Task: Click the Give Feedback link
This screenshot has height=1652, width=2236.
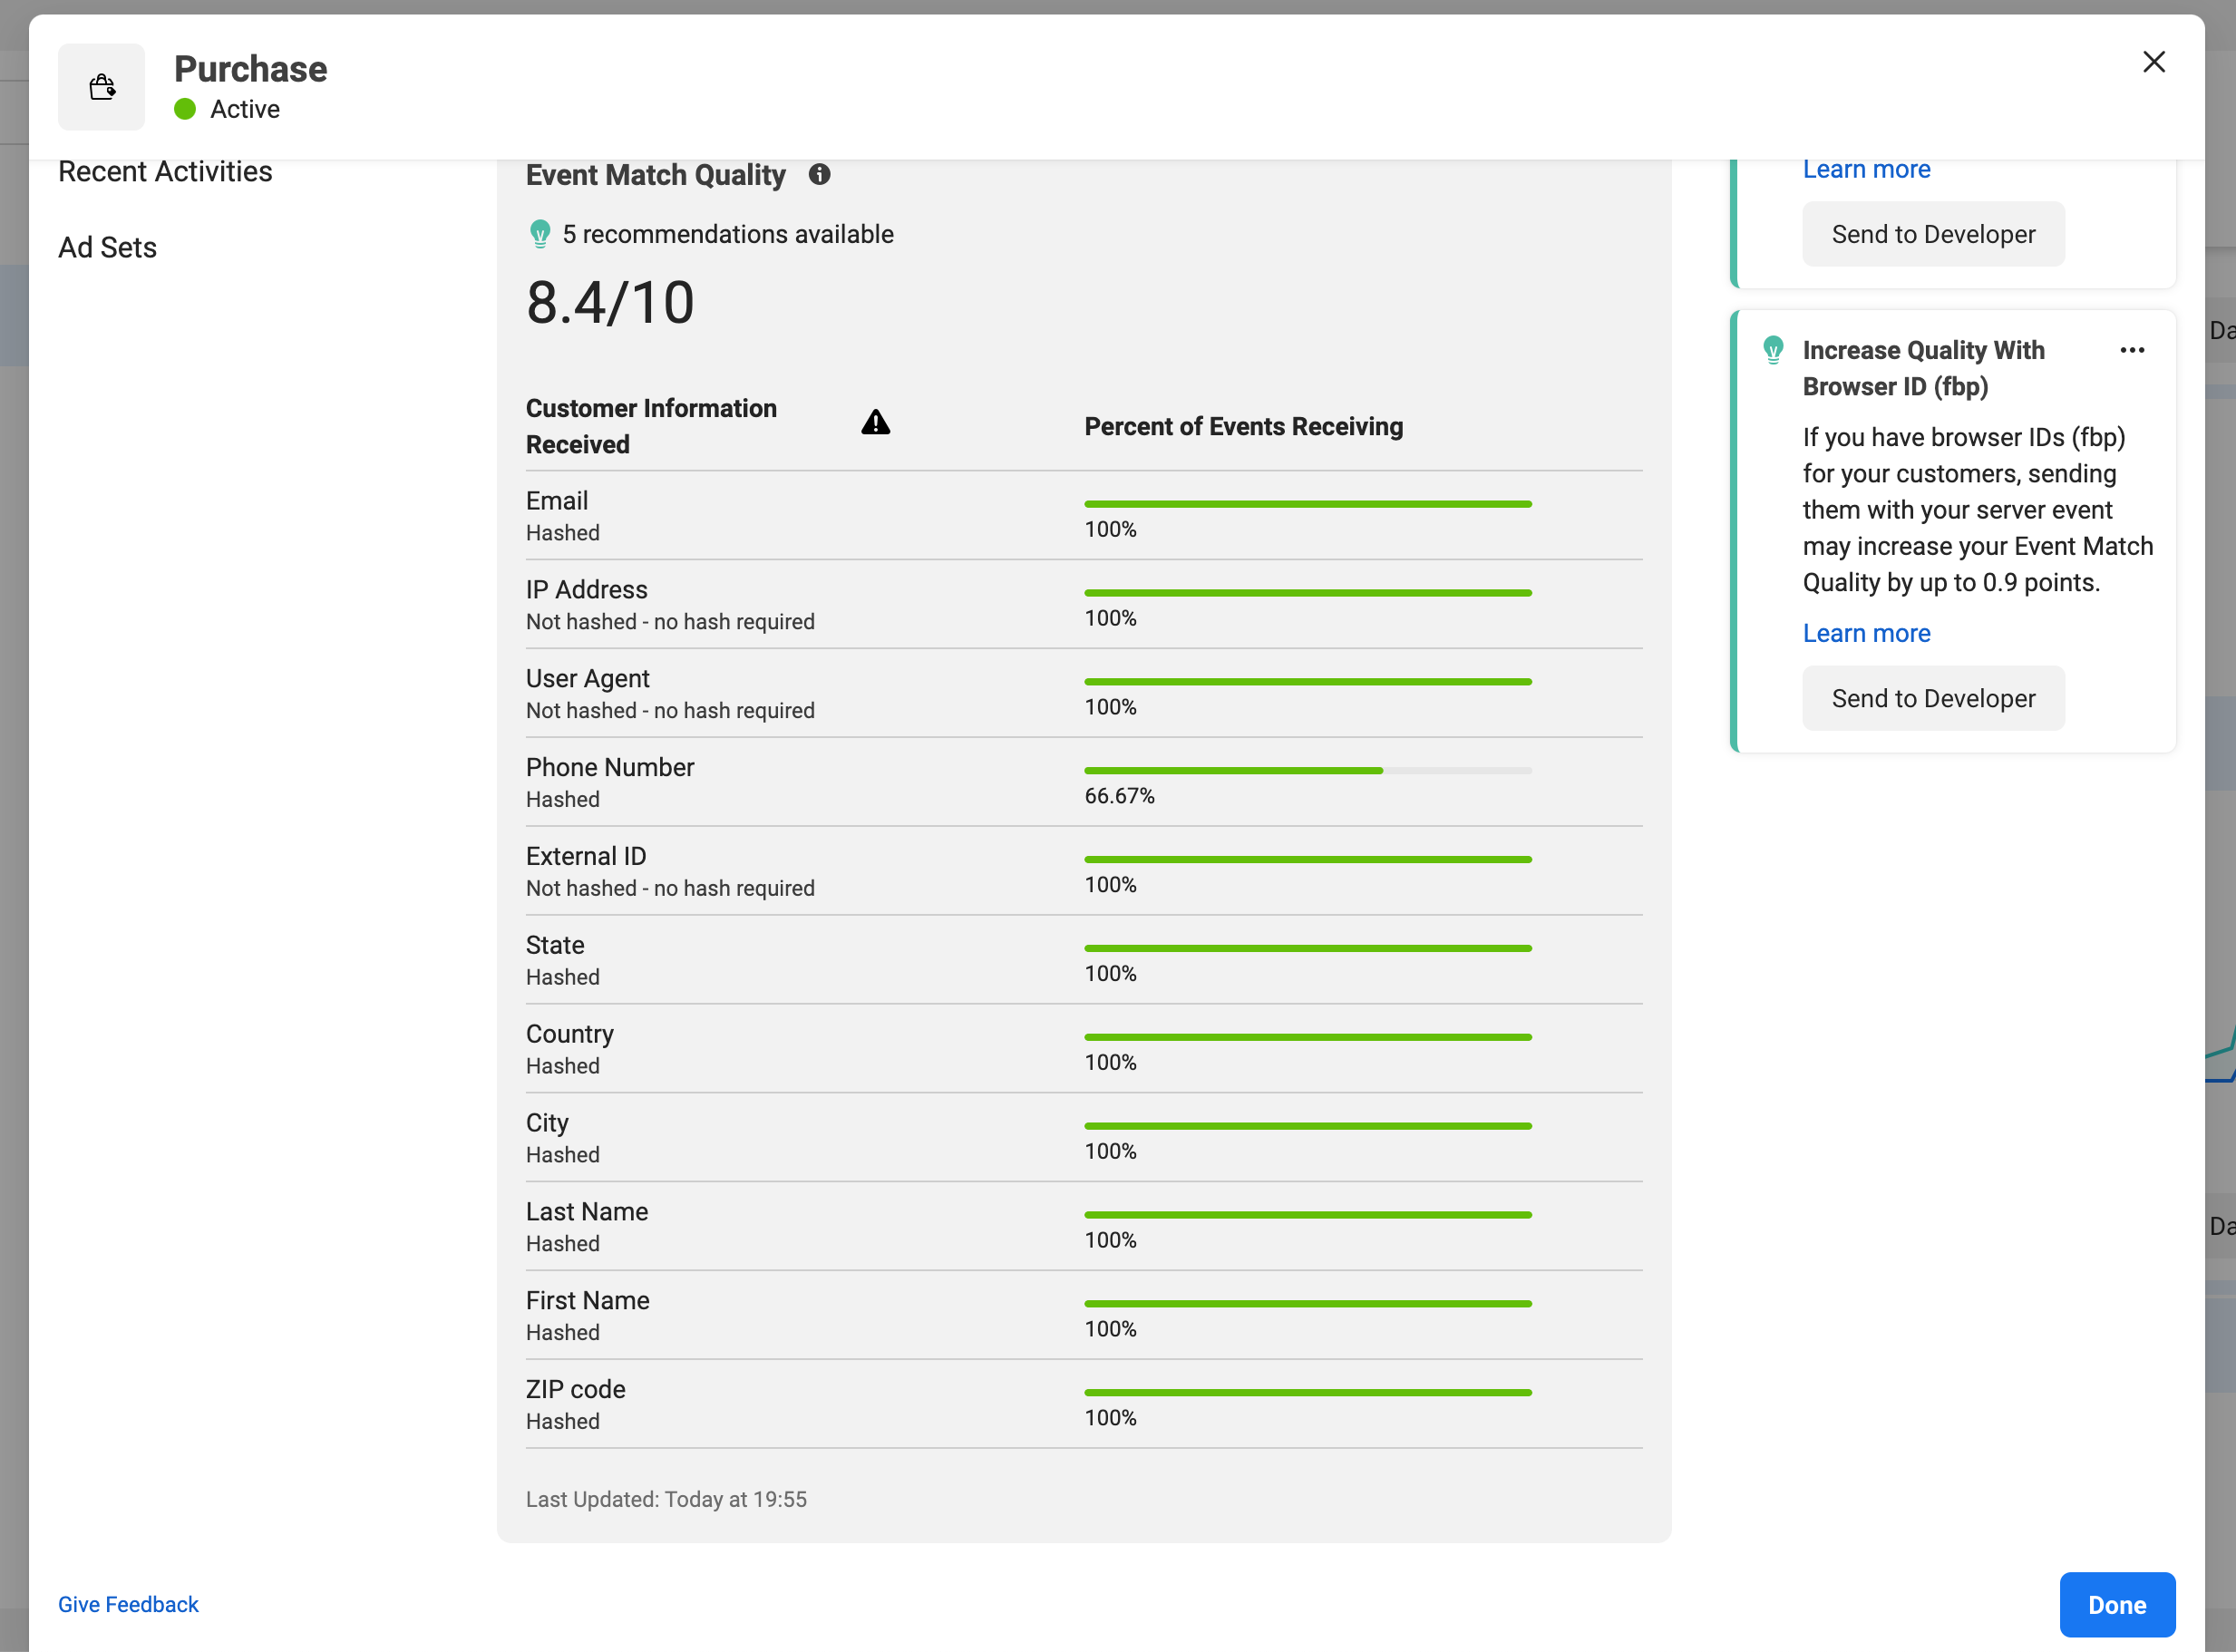Action: [x=128, y=1604]
